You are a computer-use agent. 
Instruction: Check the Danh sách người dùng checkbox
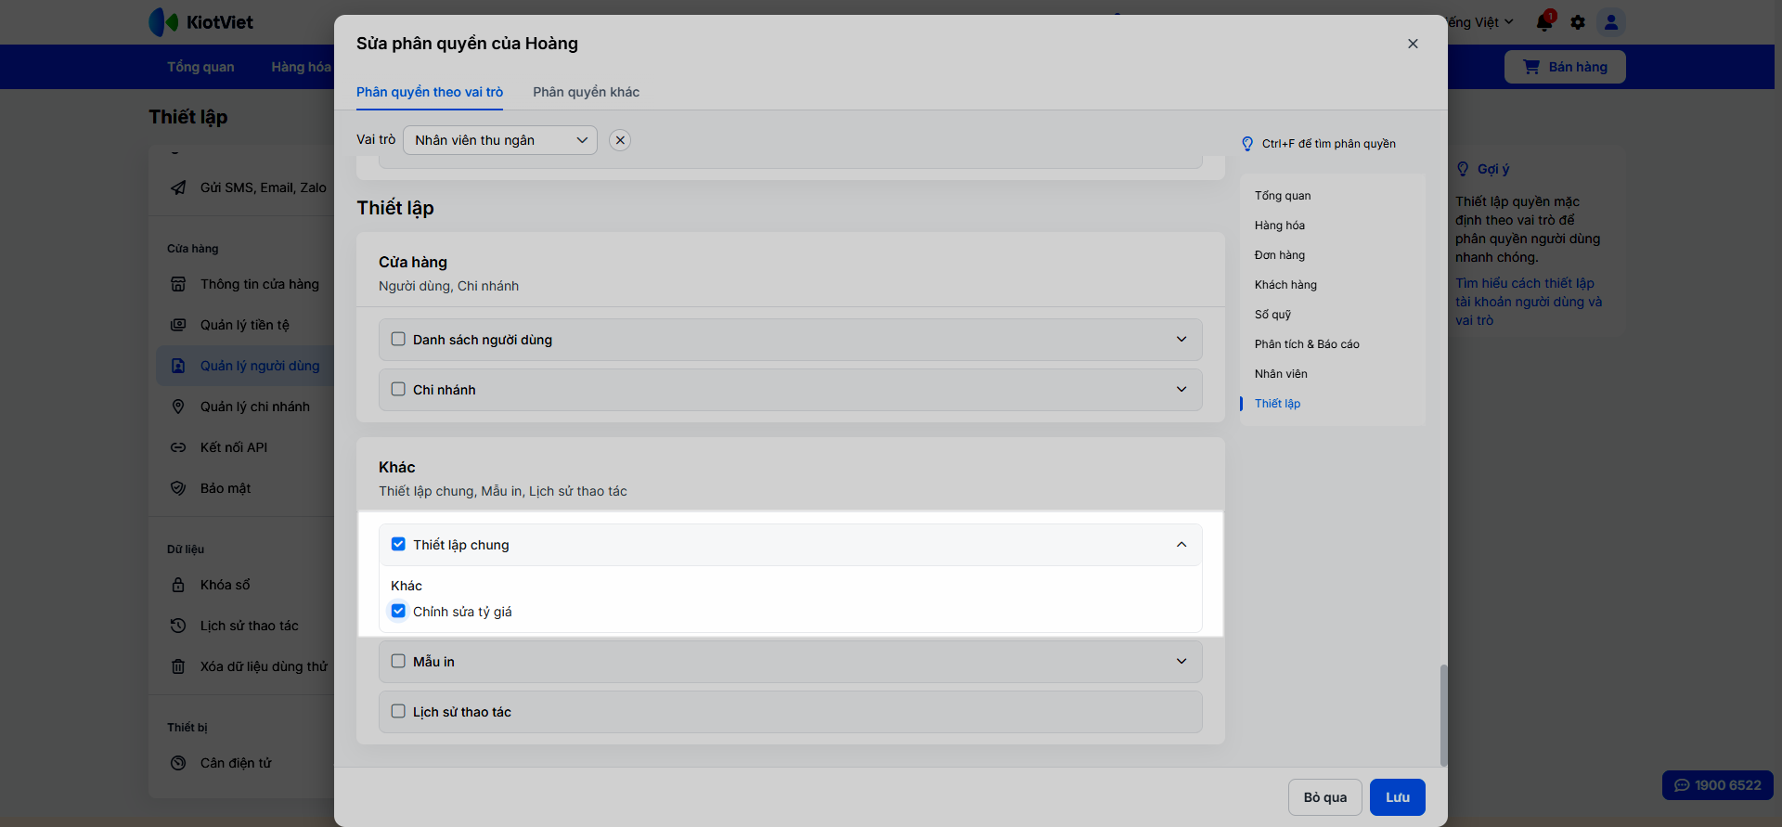[x=398, y=340]
